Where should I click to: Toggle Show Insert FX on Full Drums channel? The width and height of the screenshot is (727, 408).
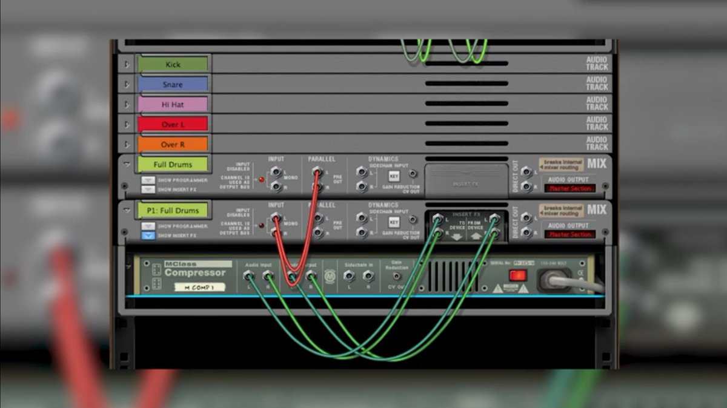(x=148, y=189)
